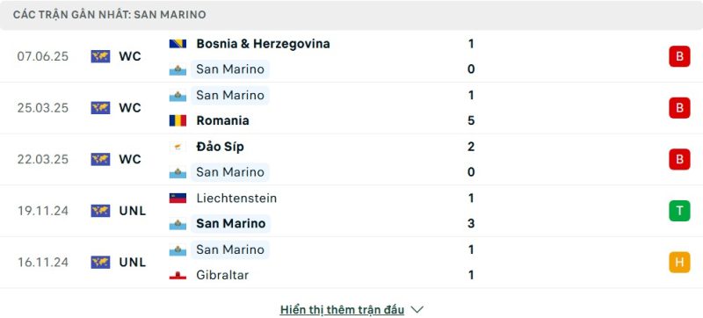Click the Gibraltar flag icon

(x=178, y=275)
